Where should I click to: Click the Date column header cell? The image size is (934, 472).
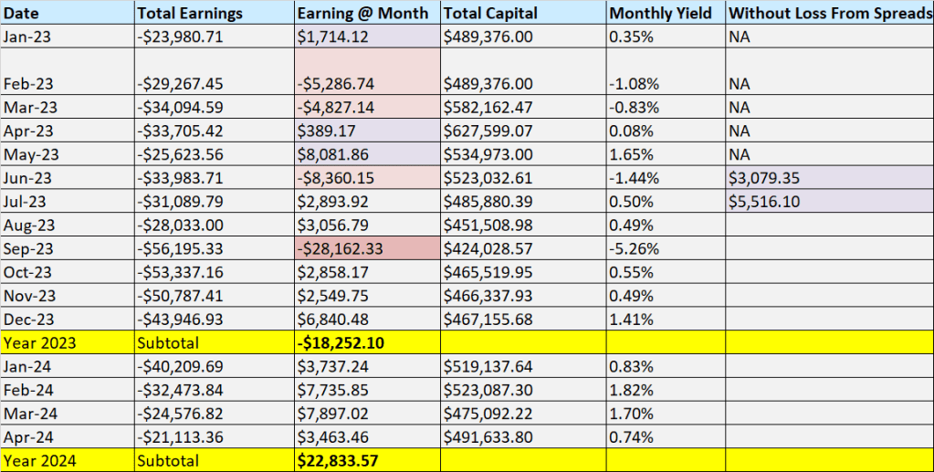67,14
